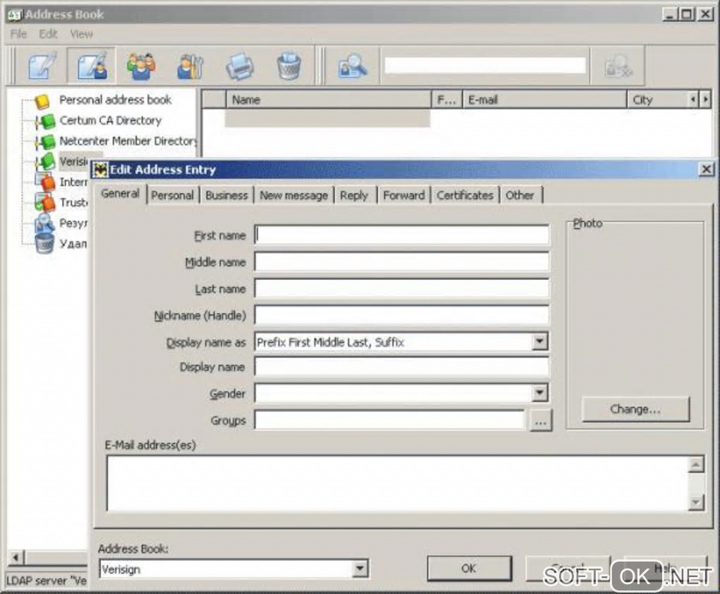Image resolution: width=720 pixels, height=594 pixels.
Task: Open the Edit contact tools icon
Action: (190, 66)
